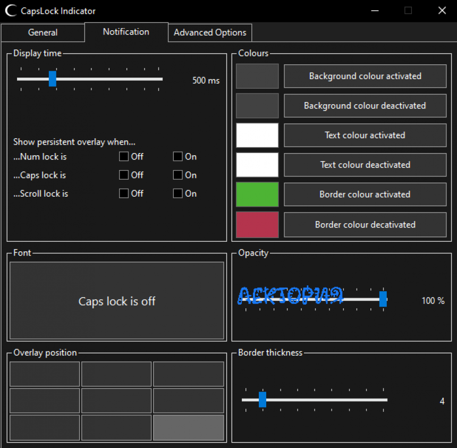Select the green border activated colour swatch
This screenshot has height=448, width=457.
coord(257,195)
